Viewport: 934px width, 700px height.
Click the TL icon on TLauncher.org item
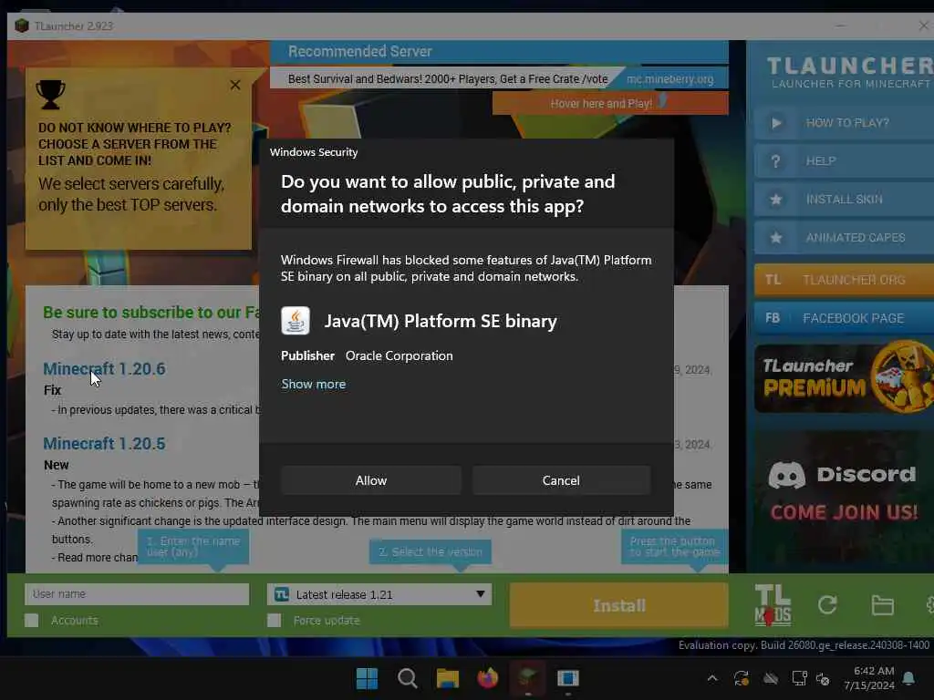point(773,280)
